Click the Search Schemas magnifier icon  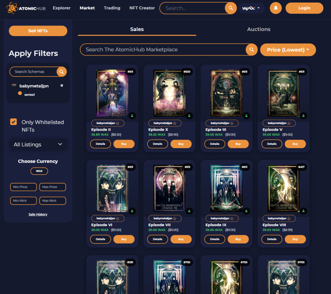point(61,71)
